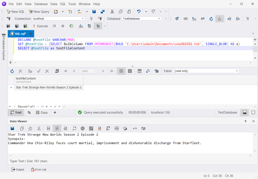Switch to the Data view tab
This screenshot has height=179, width=258.
(42, 113)
